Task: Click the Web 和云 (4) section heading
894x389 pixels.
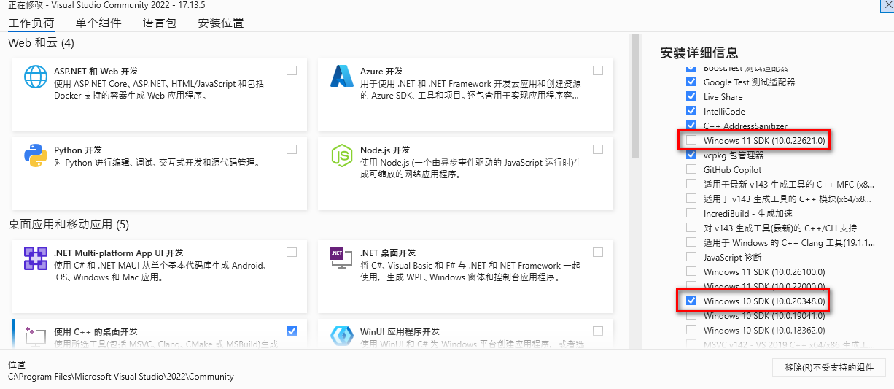Action: 42,43
